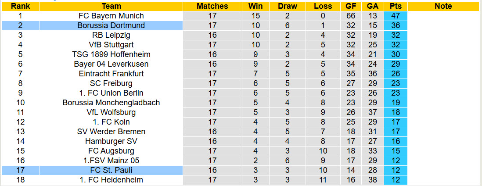Click the Draw column header
Viewport: 482px width, 186px height.
(x=288, y=6)
